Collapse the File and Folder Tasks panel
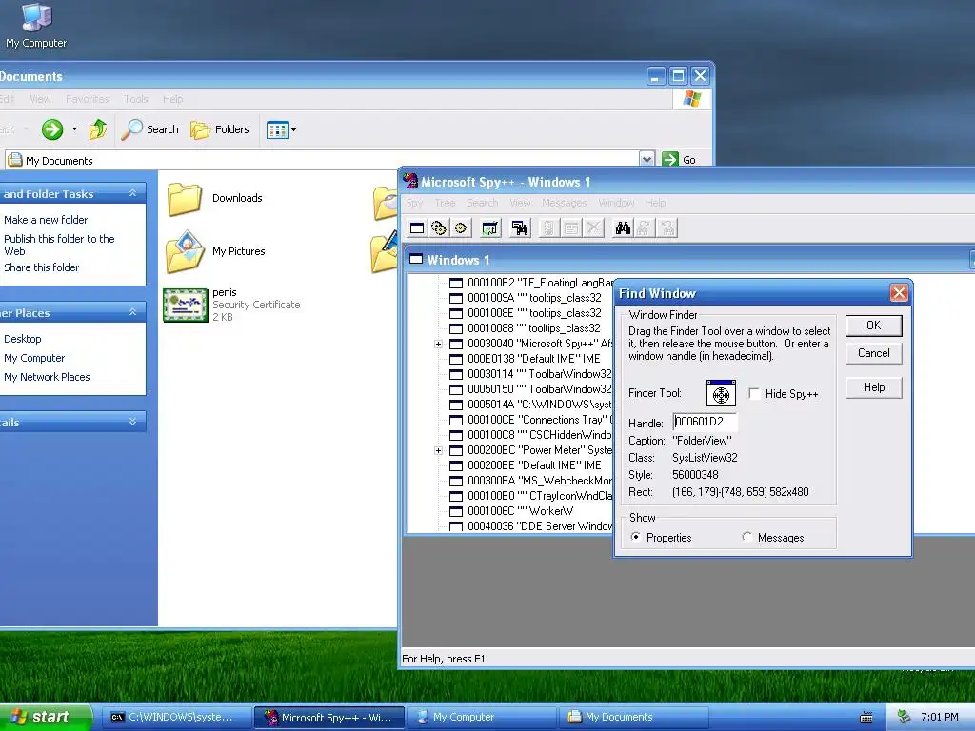Image resolution: width=975 pixels, height=731 pixels. (132, 193)
